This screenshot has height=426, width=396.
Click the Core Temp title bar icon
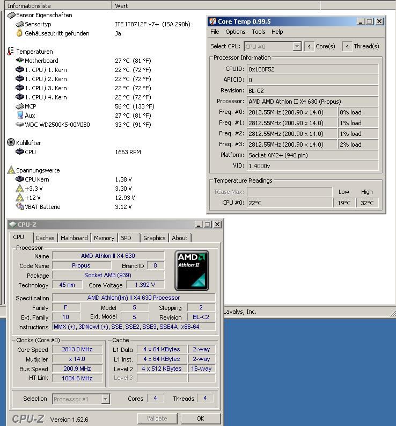pos(213,21)
